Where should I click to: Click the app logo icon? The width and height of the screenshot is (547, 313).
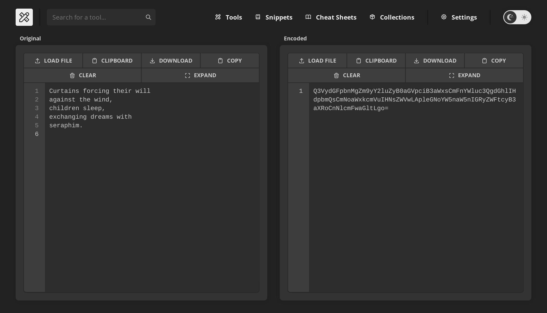pos(24,17)
